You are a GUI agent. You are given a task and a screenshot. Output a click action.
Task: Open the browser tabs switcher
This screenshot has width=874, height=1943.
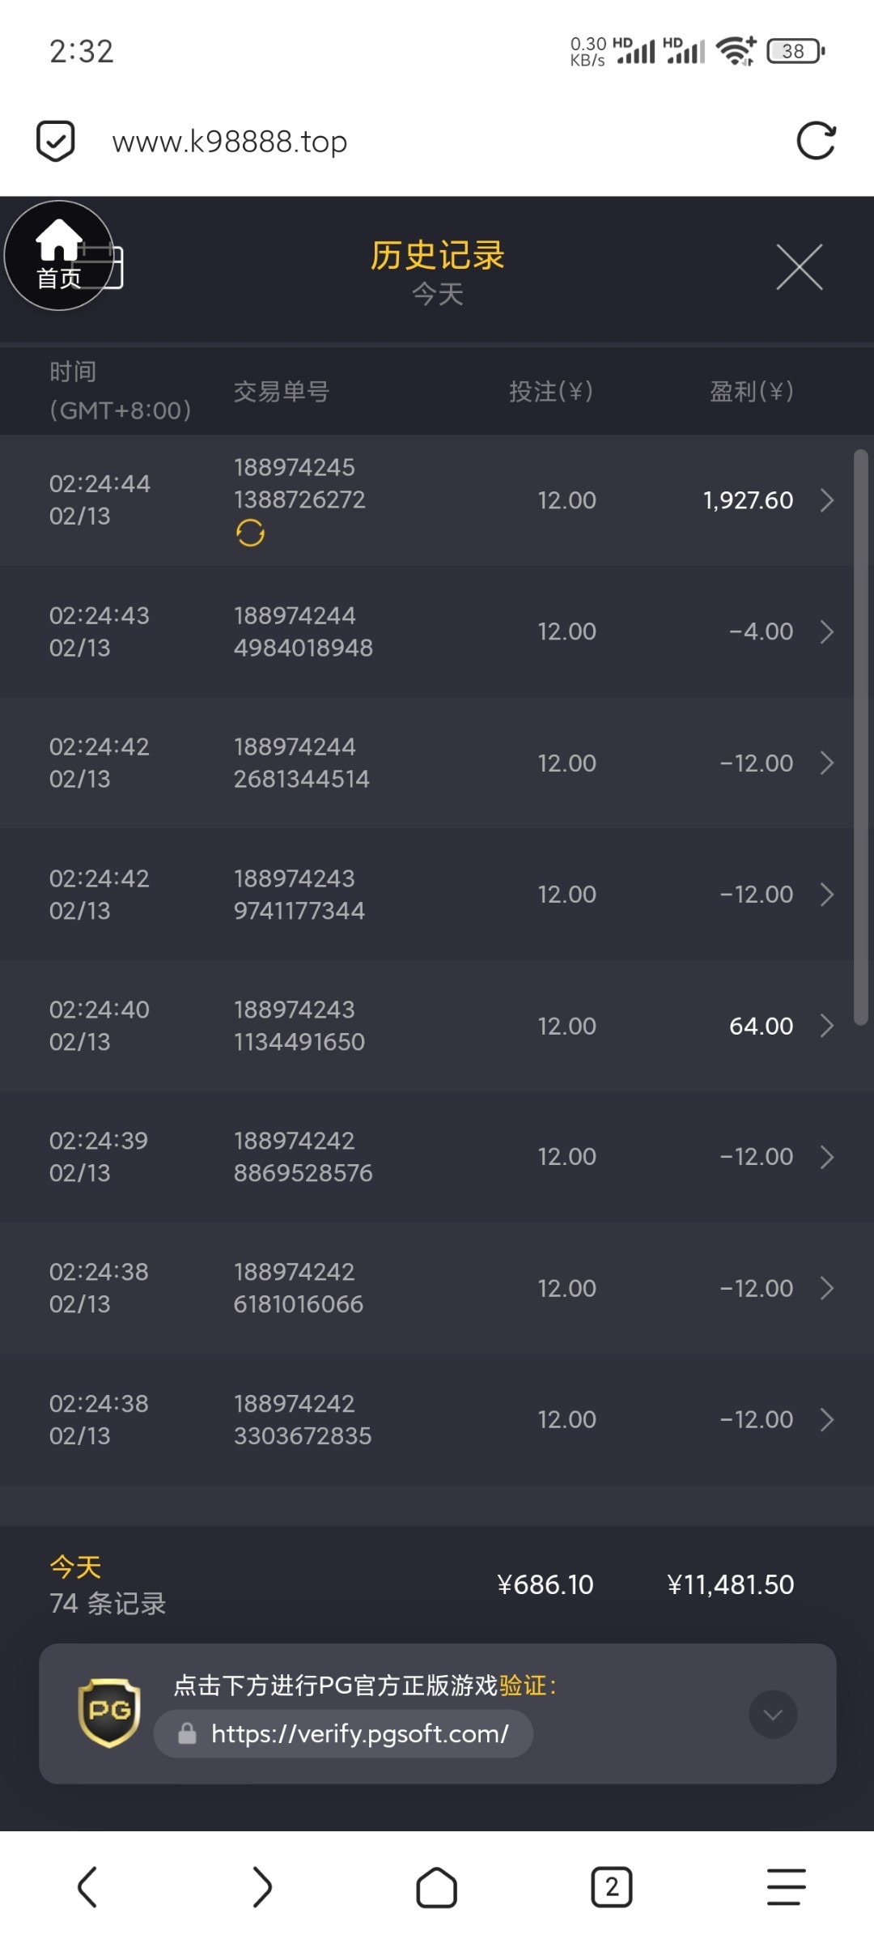(611, 1887)
